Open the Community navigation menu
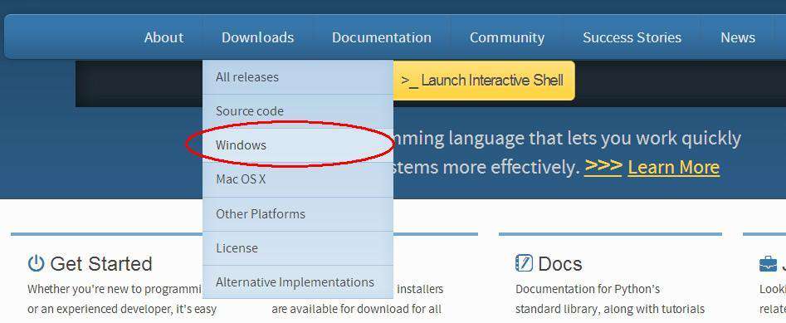The image size is (786, 323). click(x=507, y=37)
